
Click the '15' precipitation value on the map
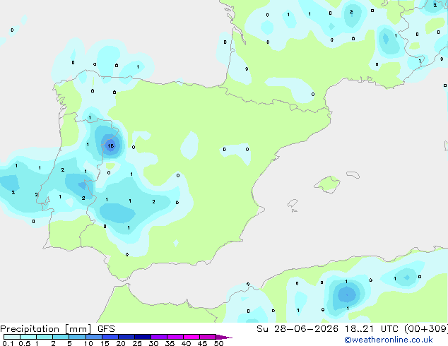pos(110,146)
